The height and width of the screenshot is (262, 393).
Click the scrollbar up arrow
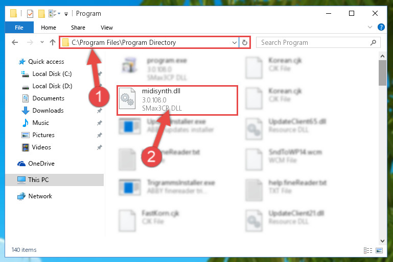(x=382, y=56)
